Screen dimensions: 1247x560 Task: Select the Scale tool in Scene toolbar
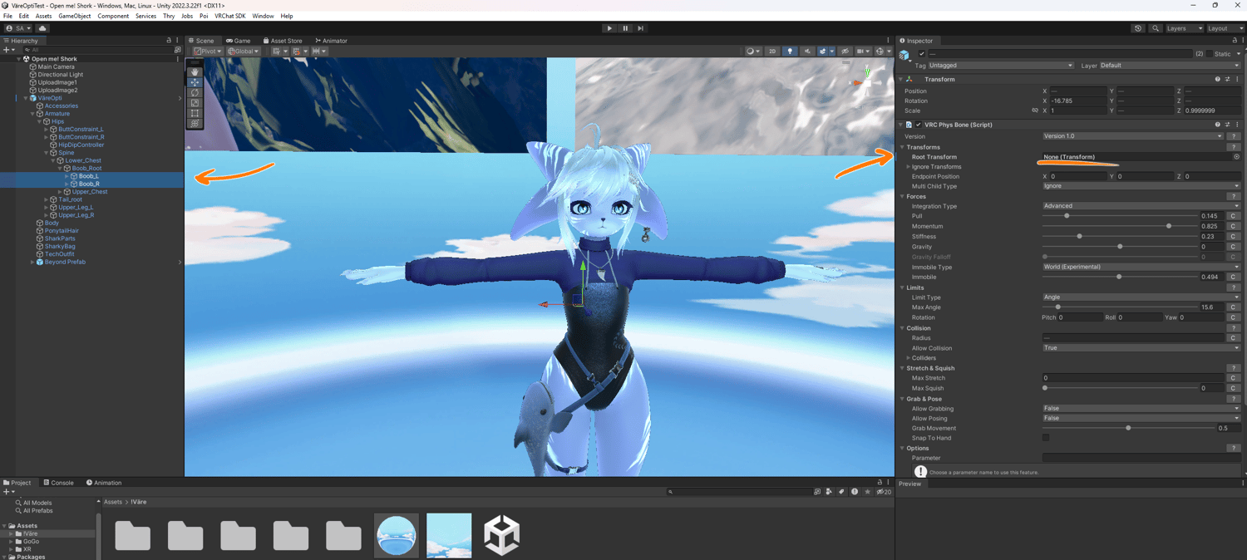[x=195, y=103]
